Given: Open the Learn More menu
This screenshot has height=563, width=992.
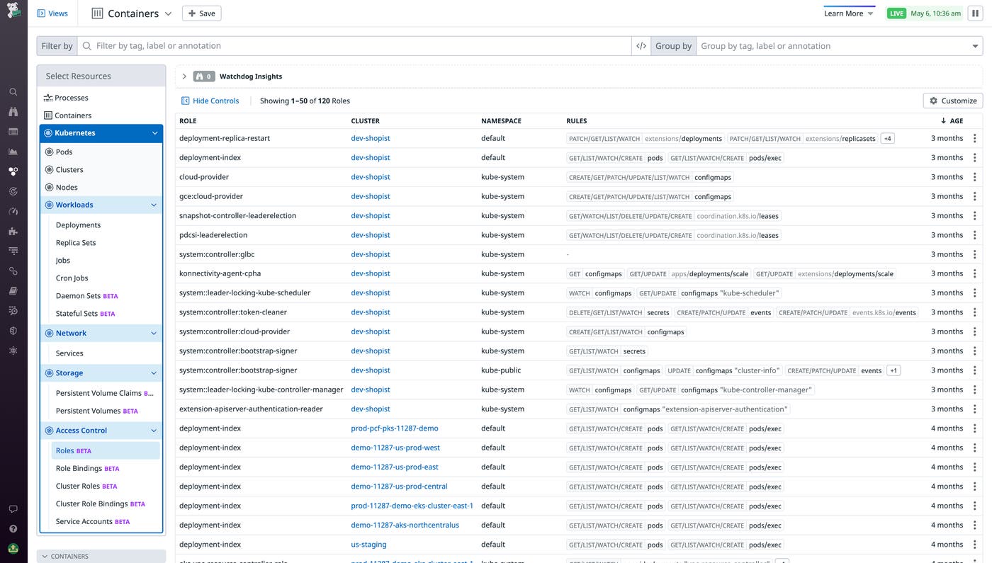Looking at the screenshot, I should coord(847,13).
